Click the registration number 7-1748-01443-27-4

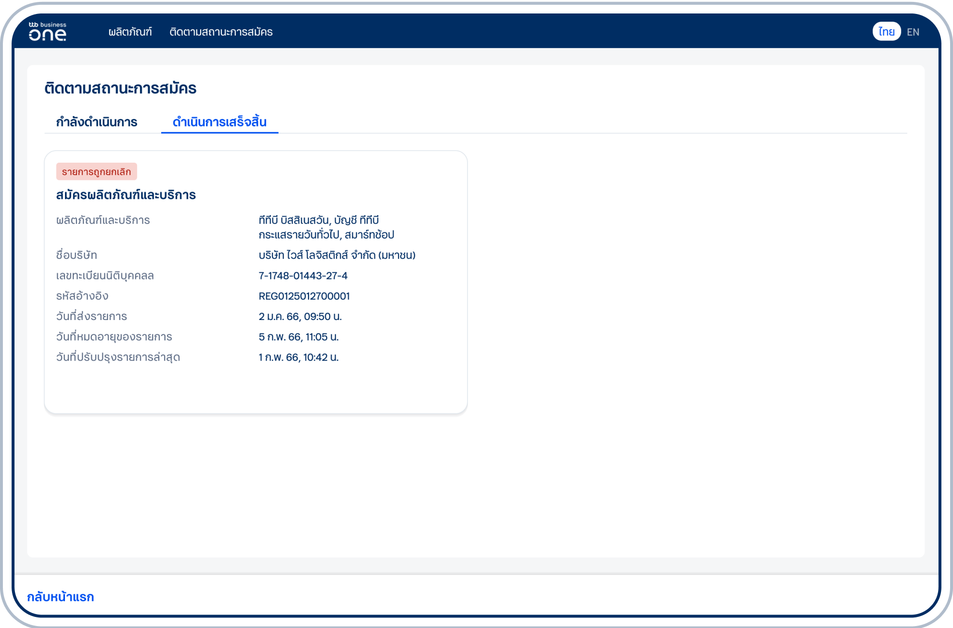pos(303,276)
